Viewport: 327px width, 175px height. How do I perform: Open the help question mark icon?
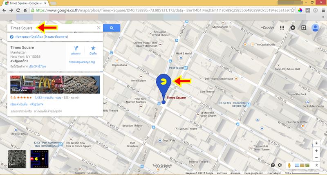click(273, 165)
